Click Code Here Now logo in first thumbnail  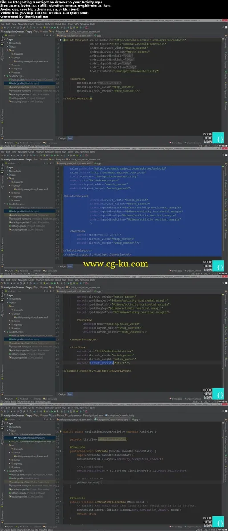tap(213, 138)
